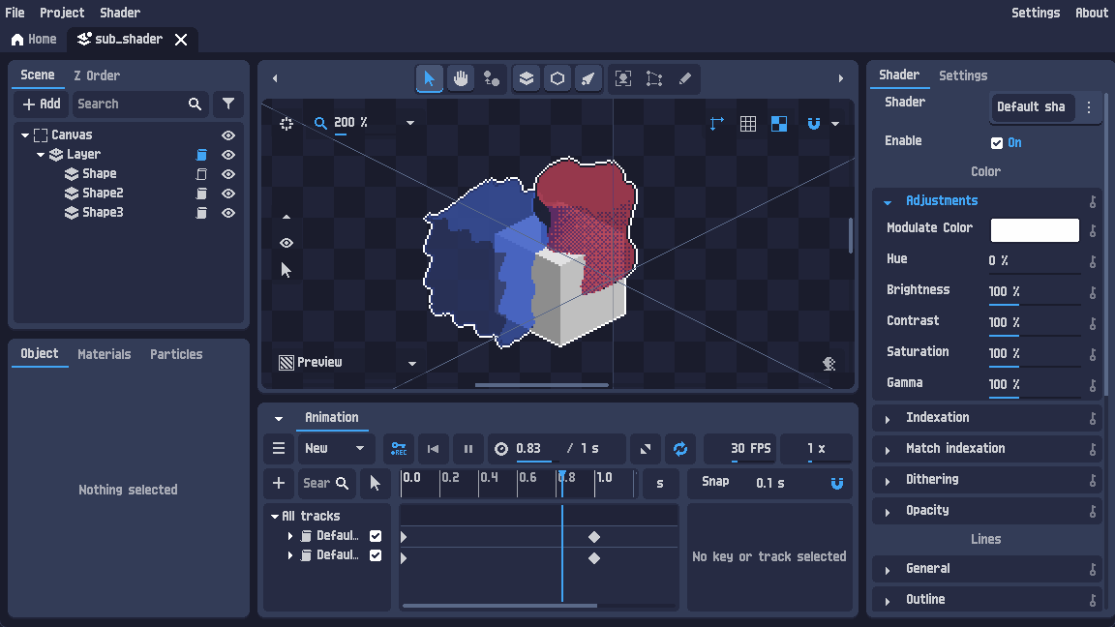Toggle the checkerboard background icon
The height and width of the screenshot is (627, 1115).
coord(779,124)
